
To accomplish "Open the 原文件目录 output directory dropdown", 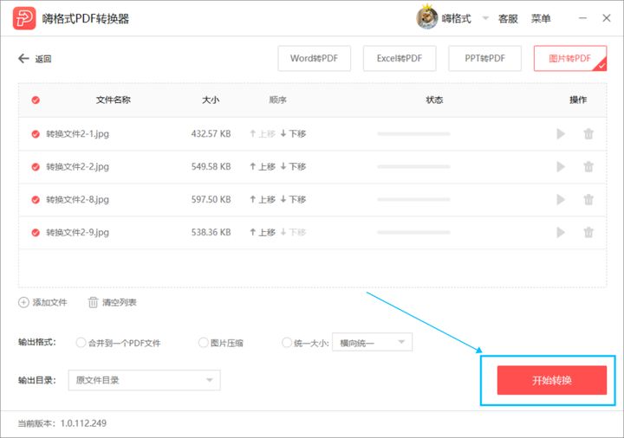I will click(x=144, y=380).
